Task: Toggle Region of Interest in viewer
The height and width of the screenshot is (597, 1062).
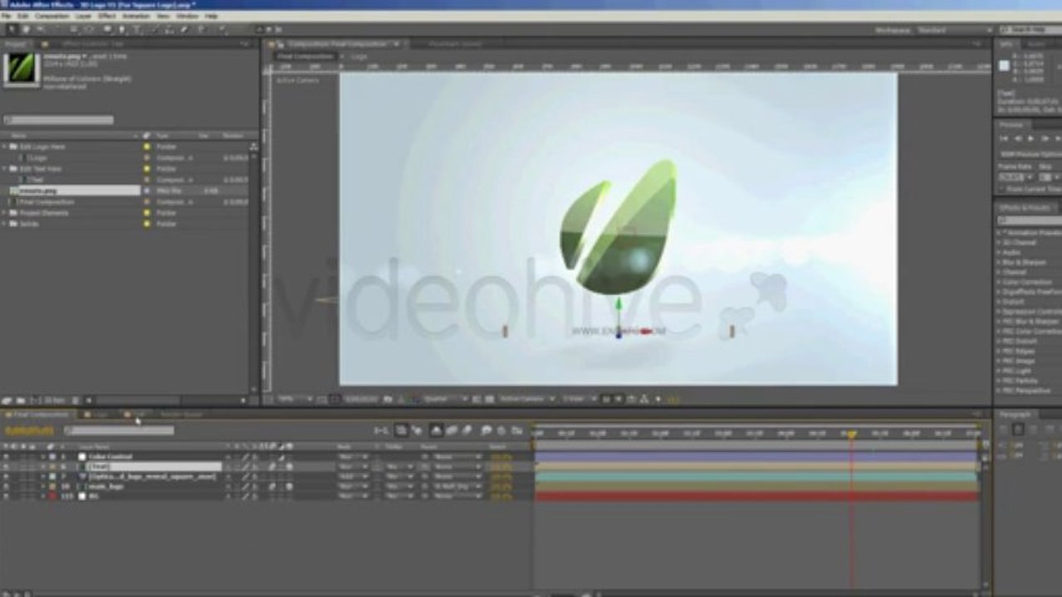Action: pos(477,400)
